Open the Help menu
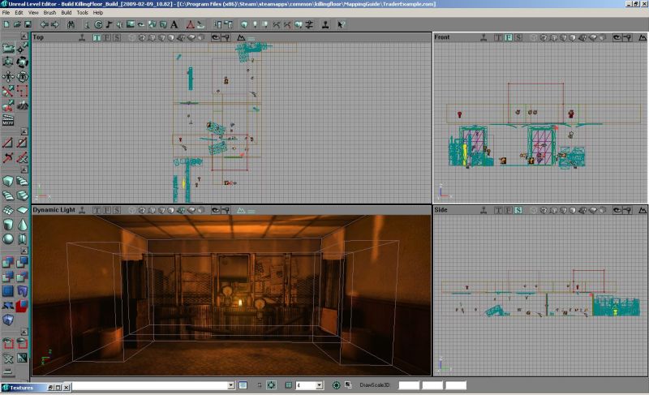Image resolution: width=649 pixels, height=395 pixels. click(x=97, y=13)
